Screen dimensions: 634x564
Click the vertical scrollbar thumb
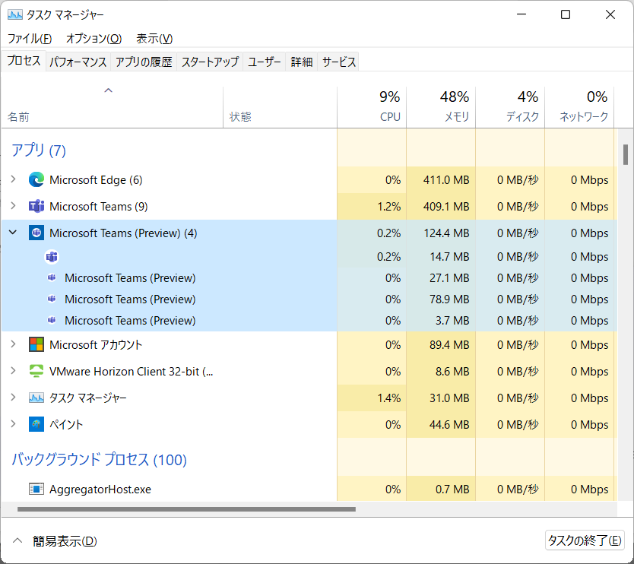click(626, 155)
